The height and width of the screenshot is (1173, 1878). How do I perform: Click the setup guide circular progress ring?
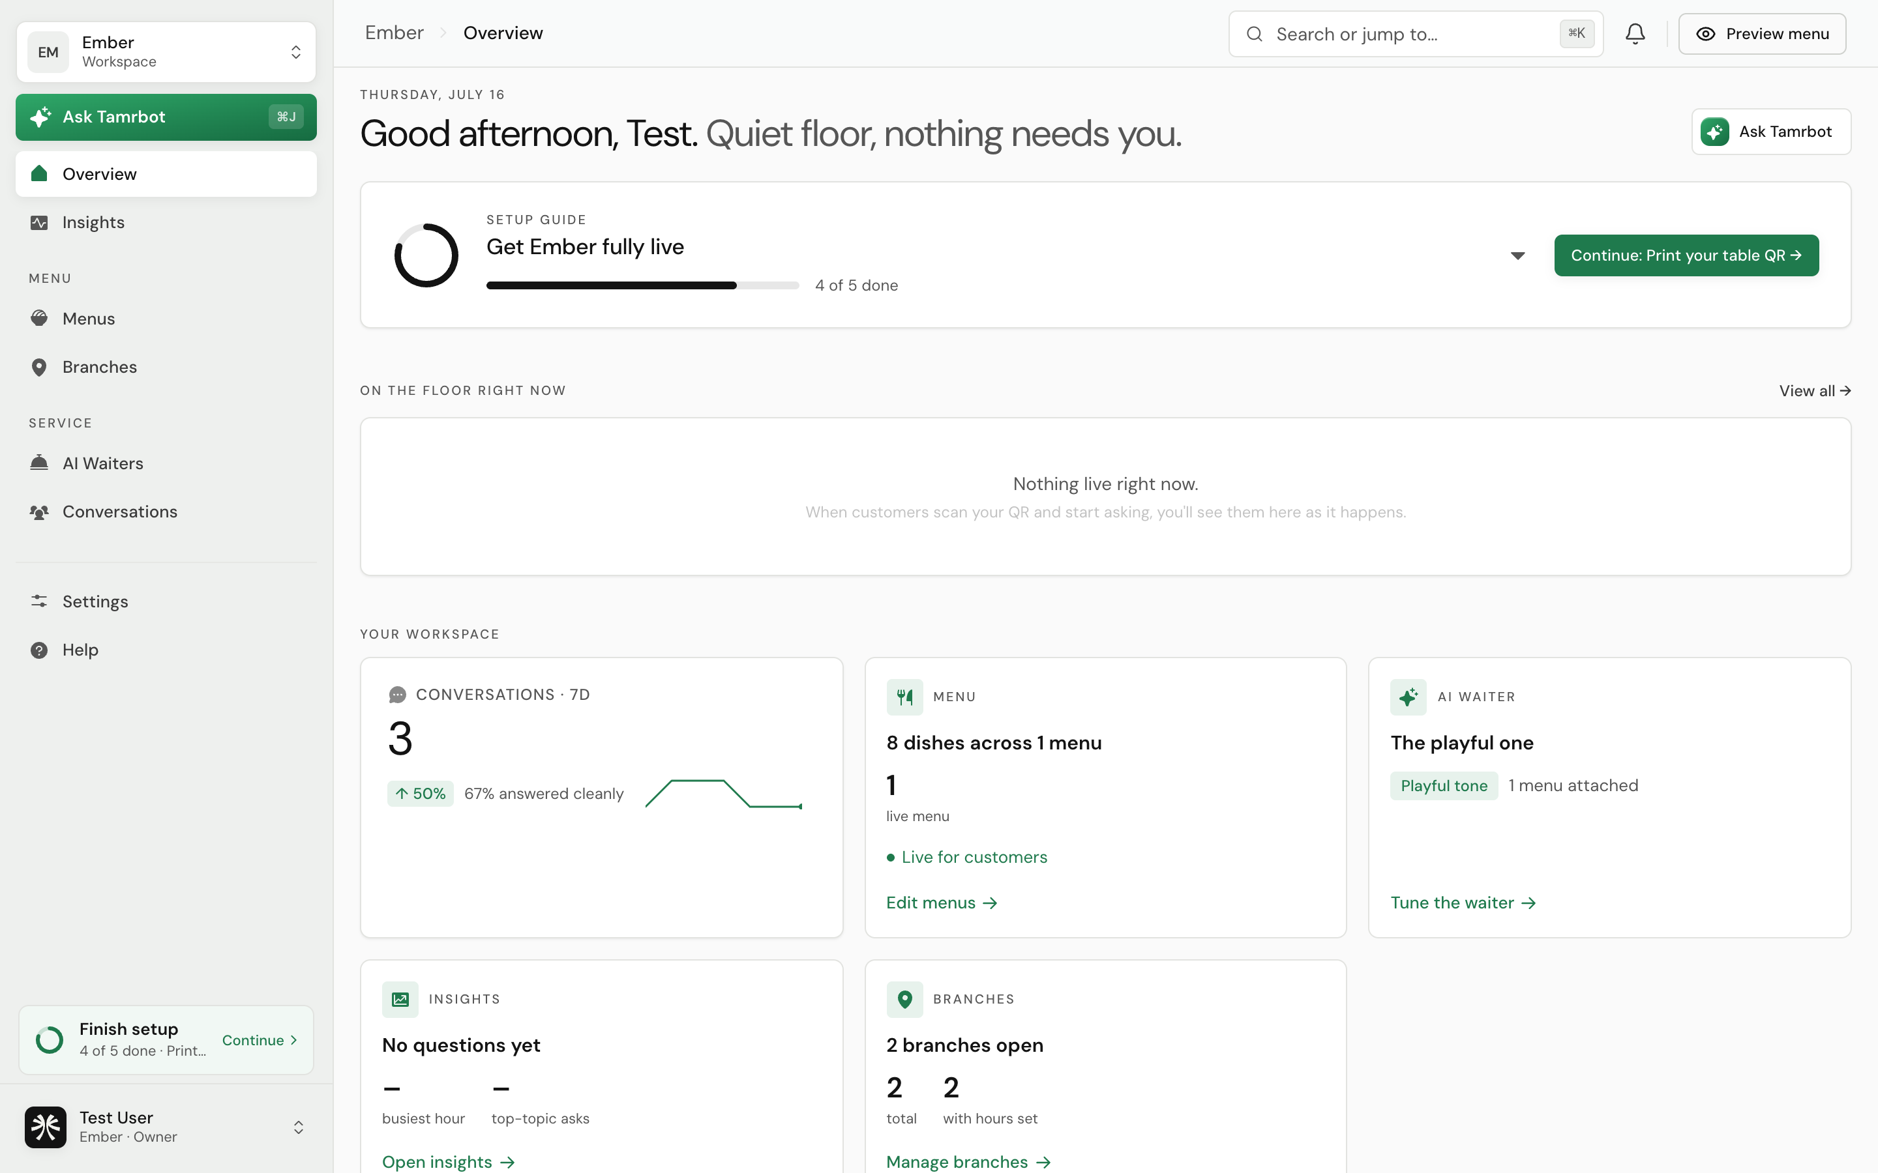pos(426,255)
